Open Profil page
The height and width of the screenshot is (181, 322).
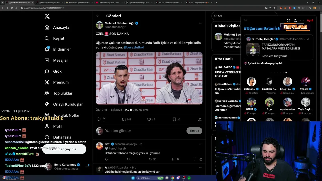point(53,126)
